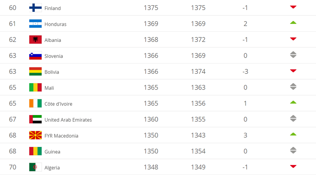This screenshot has width=316, height=175.
Task: Click the Bolivia flag icon
Action: pos(35,72)
